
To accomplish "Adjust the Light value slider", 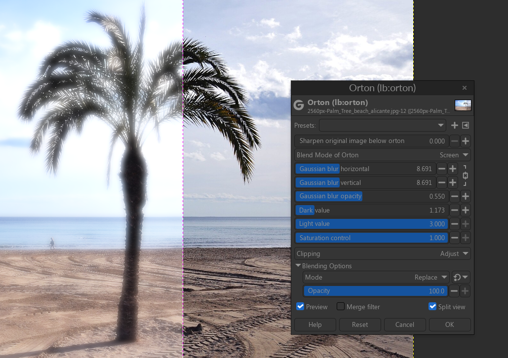I will click(372, 224).
